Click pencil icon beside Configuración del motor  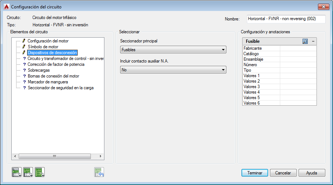click(24, 41)
